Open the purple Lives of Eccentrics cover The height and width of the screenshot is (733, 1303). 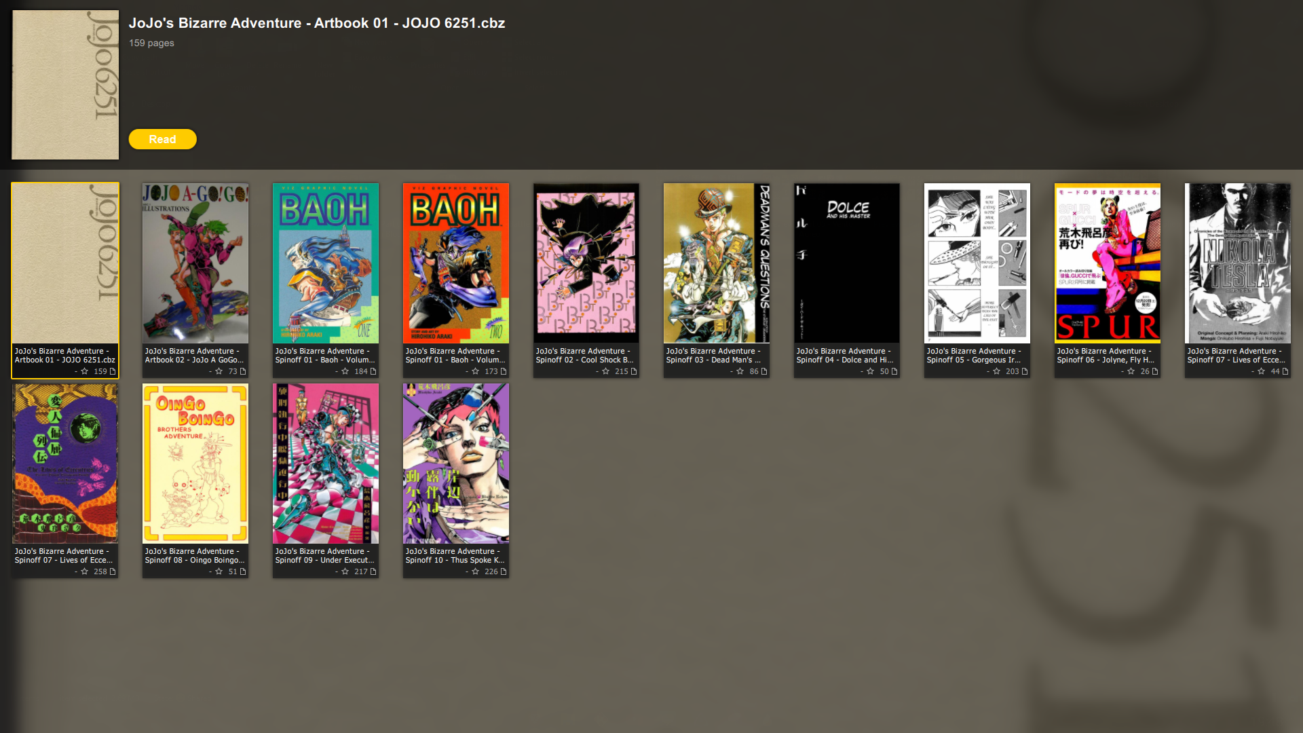pos(65,464)
